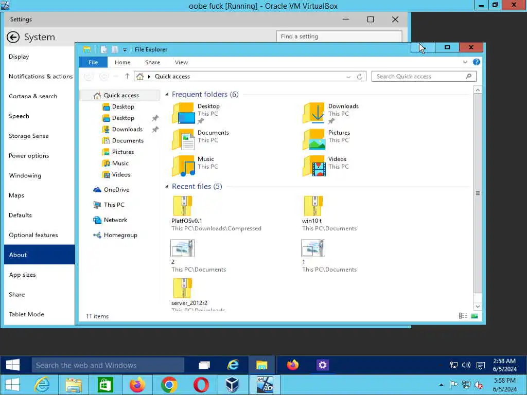
Task: Click Firefox icon in the VM taskbar
Action: click(293, 365)
